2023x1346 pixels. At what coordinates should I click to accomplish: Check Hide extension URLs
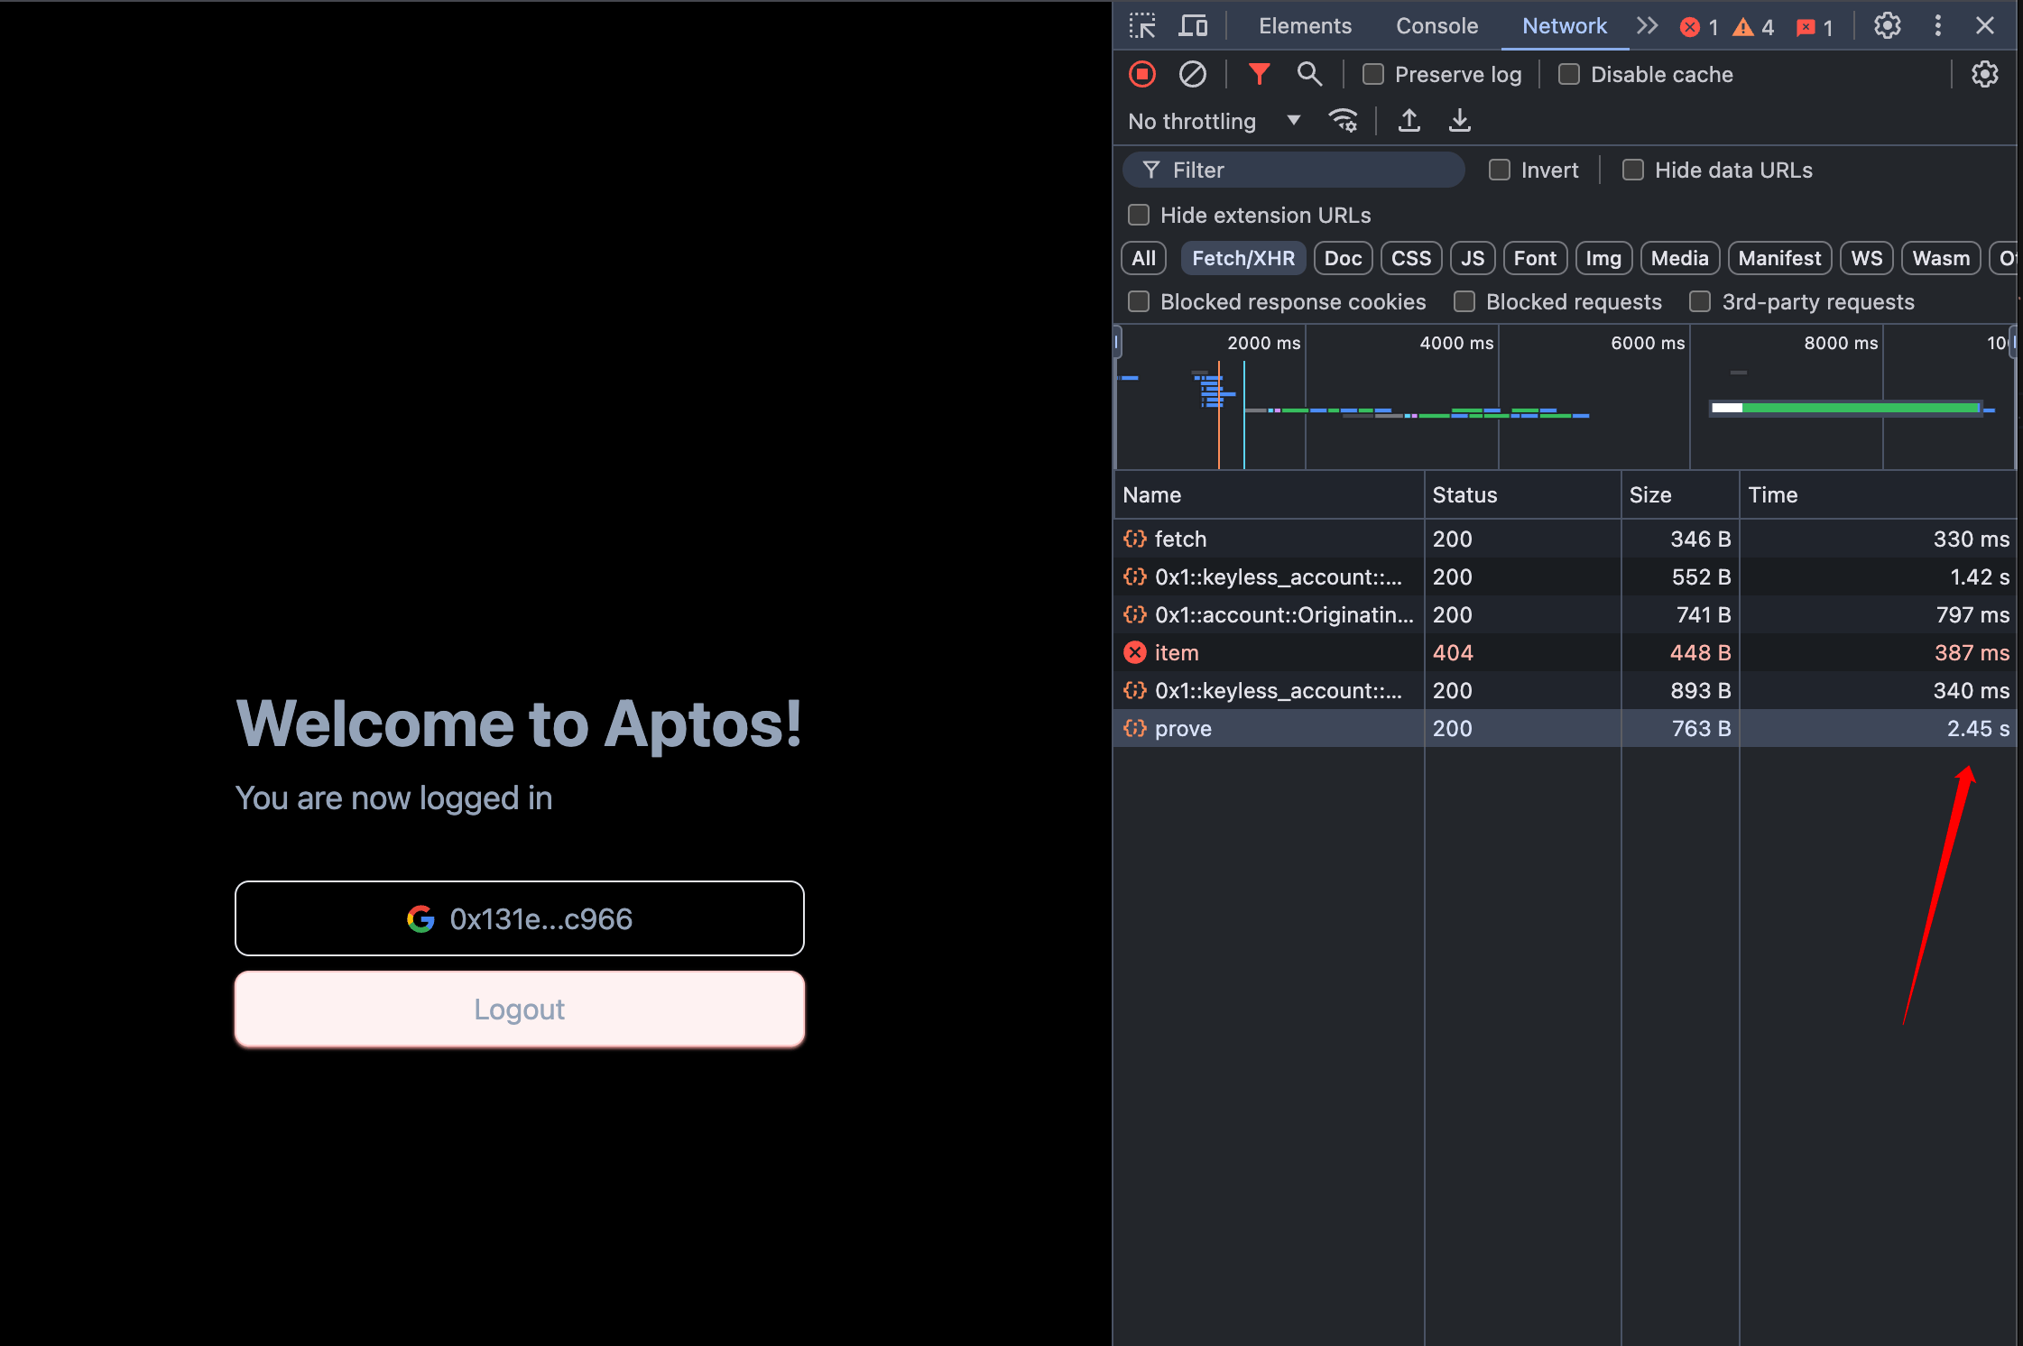[1139, 215]
